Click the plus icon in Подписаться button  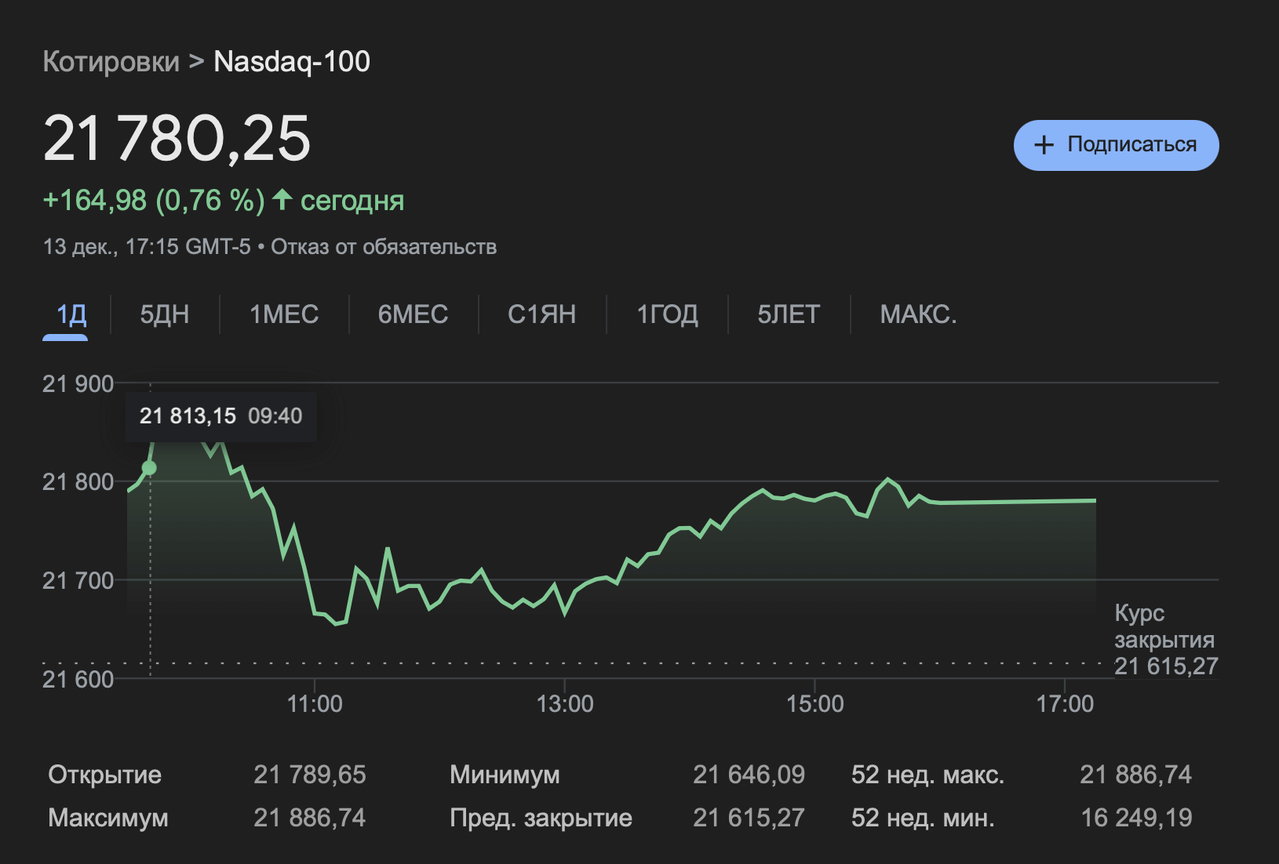pyautogui.click(x=1044, y=145)
